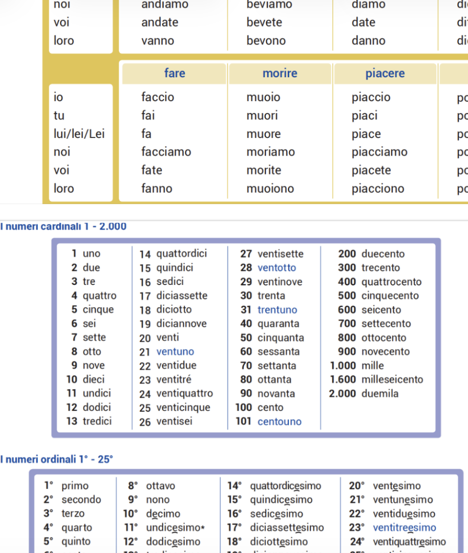The width and height of the screenshot is (468, 553).
Task: Select the ordinal 'primo'
Action: [x=75, y=486]
